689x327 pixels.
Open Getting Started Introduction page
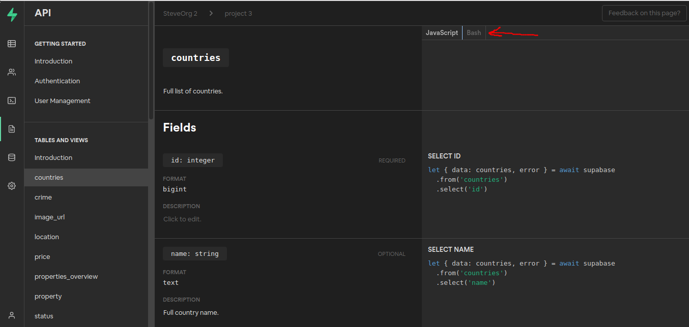point(53,61)
